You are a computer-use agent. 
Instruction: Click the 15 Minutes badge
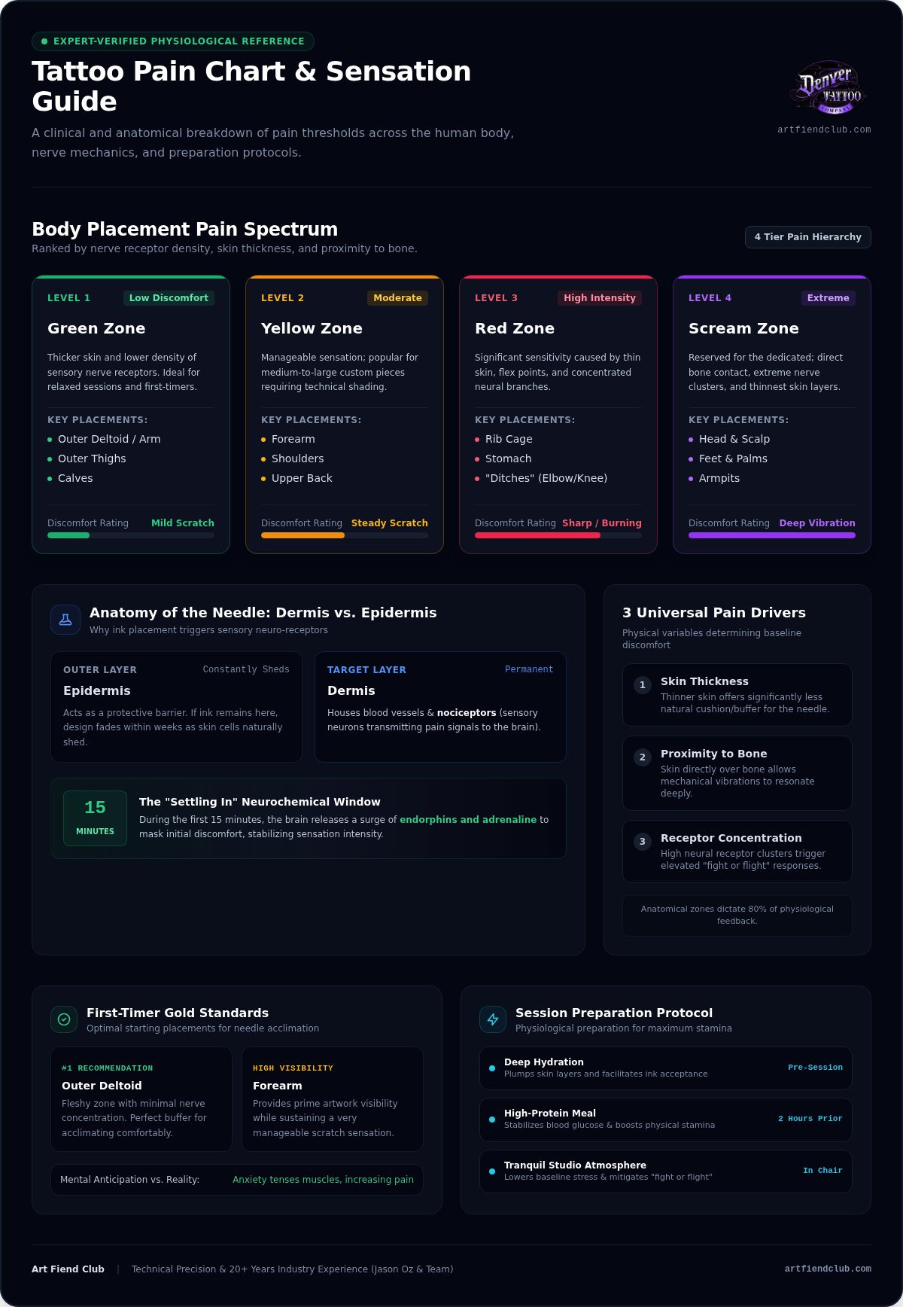tap(95, 818)
